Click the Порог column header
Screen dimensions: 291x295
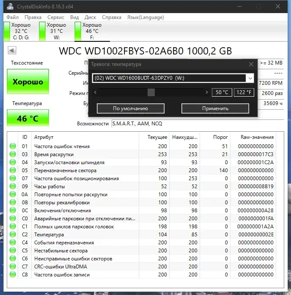(215, 137)
